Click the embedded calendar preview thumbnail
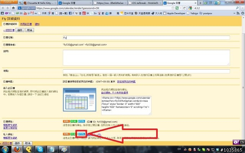Image resolution: width=245 pixels, height=153 pixels. [80, 99]
